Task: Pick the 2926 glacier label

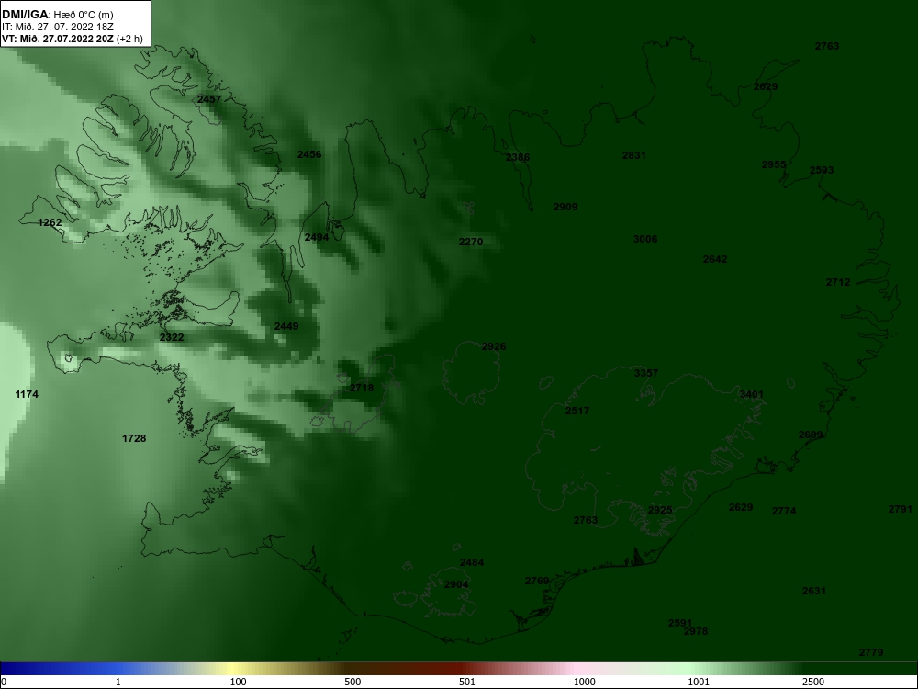Action: point(494,347)
